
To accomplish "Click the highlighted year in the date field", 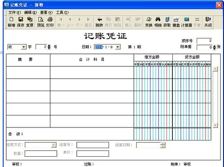I will [x=99, y=47].
